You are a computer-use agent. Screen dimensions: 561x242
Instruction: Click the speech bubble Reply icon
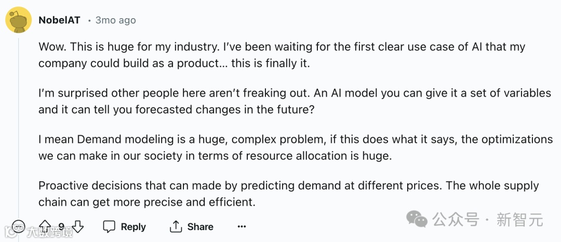point(109,227)
